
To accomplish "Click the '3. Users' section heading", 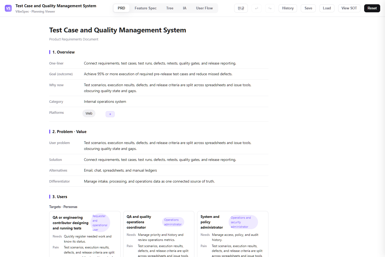I will click(x=60, y=197).
